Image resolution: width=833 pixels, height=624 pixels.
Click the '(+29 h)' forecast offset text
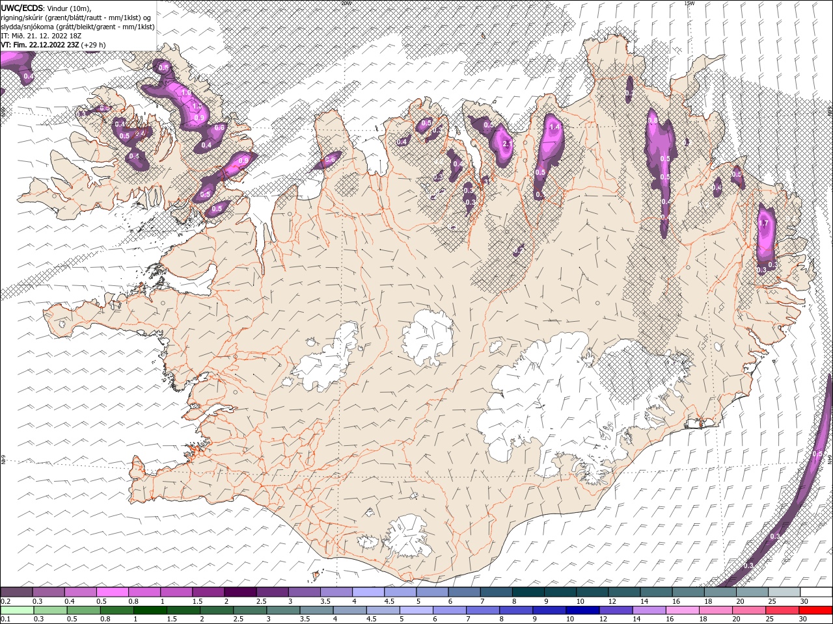tap(93, 45)
